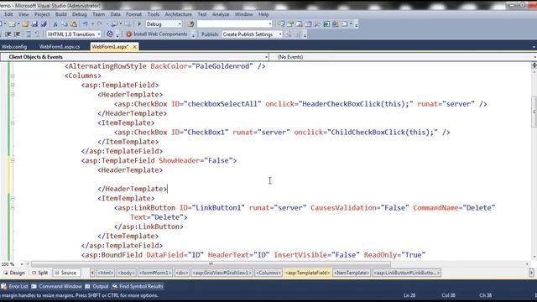Open the (No Events) dropdown
This screenshot has height=302, width=537.
click(x=535, y=57)
